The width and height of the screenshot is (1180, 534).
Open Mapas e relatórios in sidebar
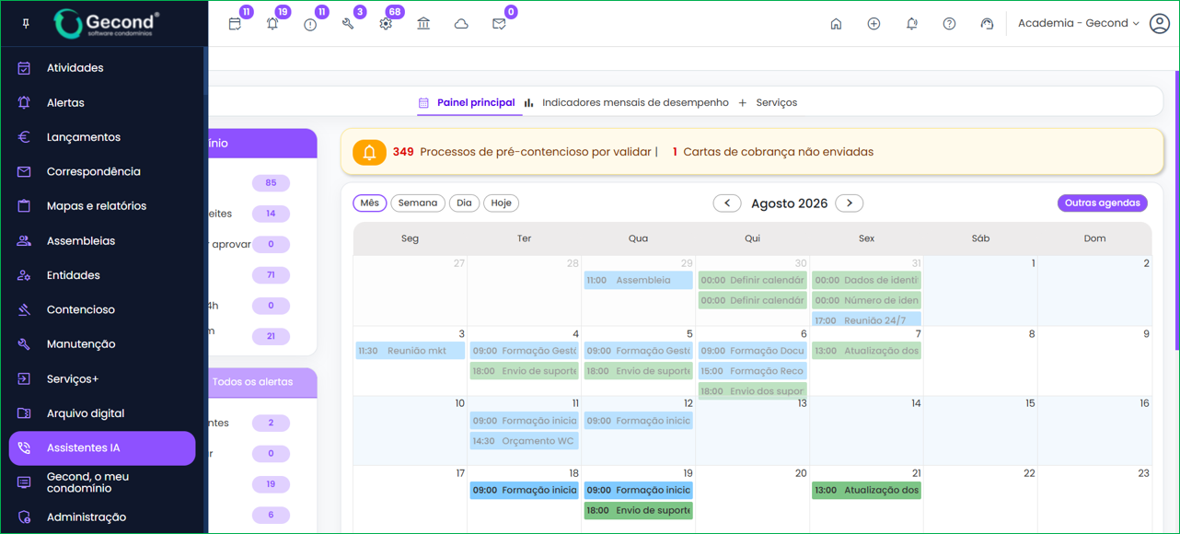point(102,206)
